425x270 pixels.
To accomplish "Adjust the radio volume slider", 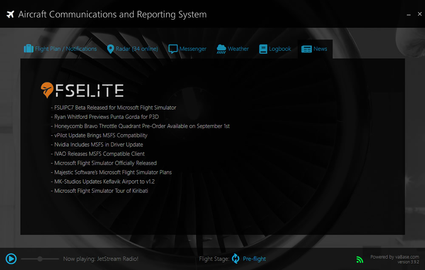I will (x=40, y=259).
